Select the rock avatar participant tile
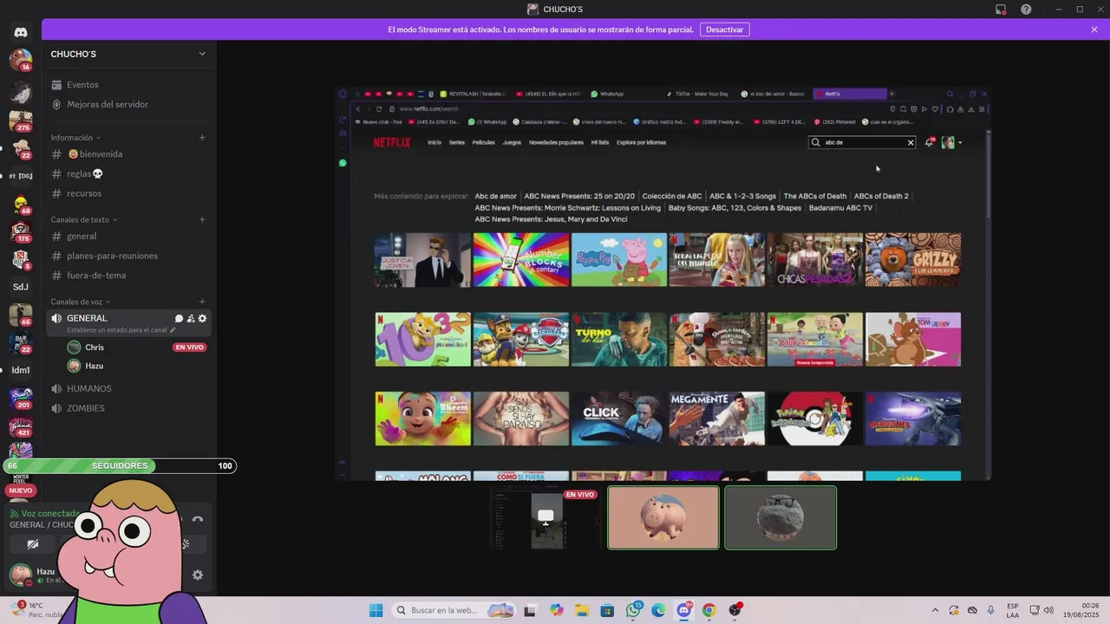 780,517
